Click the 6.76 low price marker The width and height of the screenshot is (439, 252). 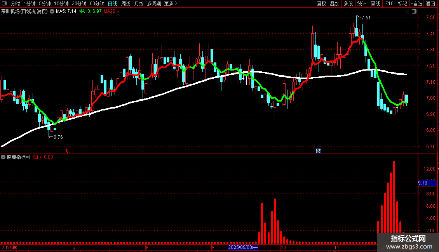(x=58, y=137)
